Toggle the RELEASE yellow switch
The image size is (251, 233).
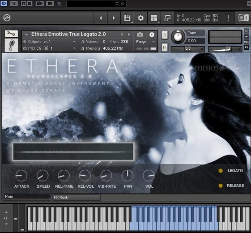pyautogui.click(x=221, y=186)
